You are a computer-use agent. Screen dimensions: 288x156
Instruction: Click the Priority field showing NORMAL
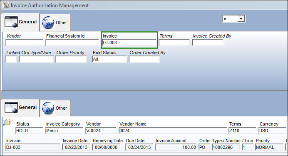269,147
